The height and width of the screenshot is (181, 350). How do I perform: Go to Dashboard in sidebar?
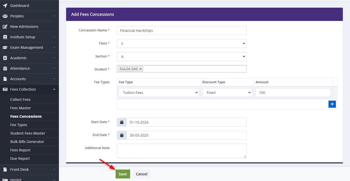[x=19, y=5]
